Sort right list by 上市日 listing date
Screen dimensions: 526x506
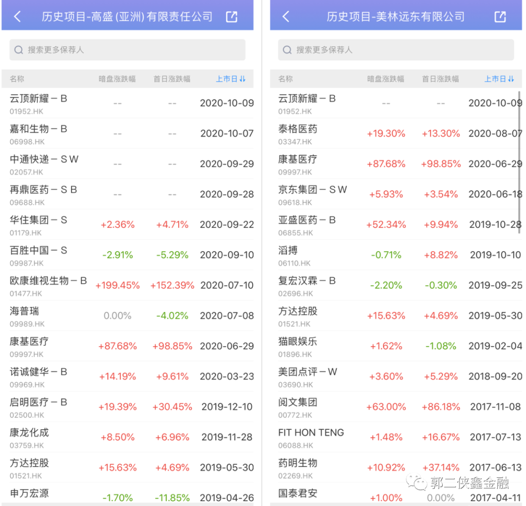pos(499,79)
